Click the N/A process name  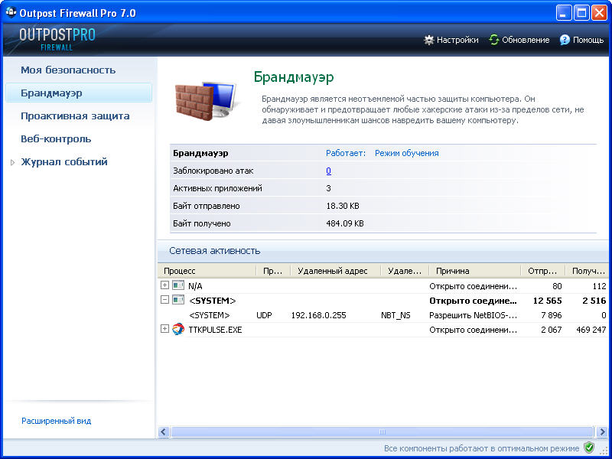coord(195,286)
